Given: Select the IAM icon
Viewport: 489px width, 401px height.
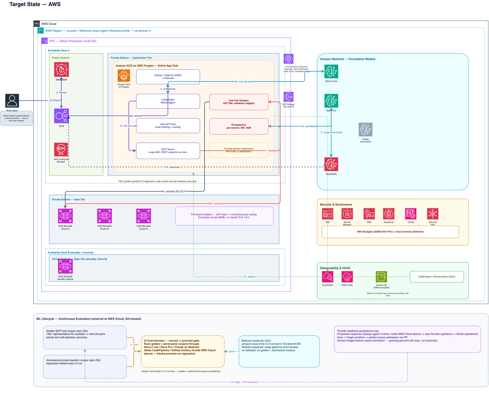Looking at the screenshot, I should pyautogui.click(x=328, y=214).
